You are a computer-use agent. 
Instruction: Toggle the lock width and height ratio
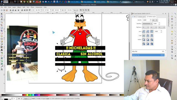point(63,10)
